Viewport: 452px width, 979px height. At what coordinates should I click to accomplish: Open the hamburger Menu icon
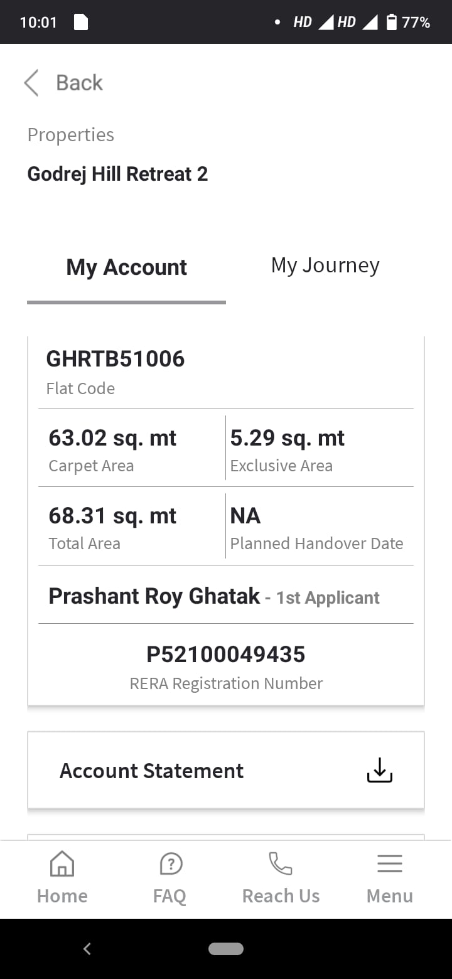coord(389,864)
